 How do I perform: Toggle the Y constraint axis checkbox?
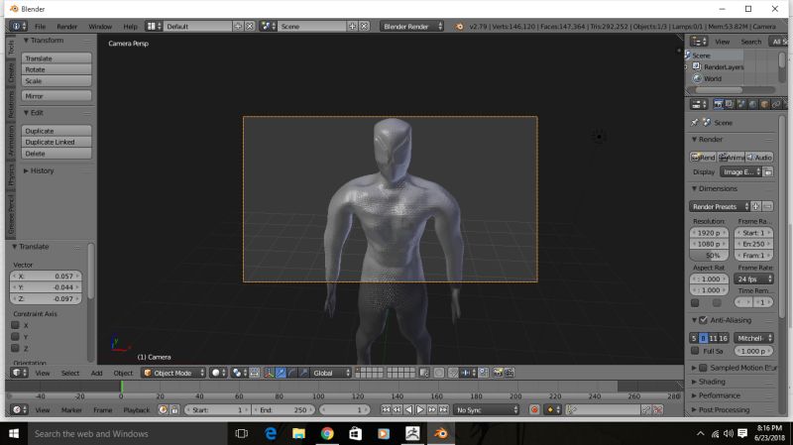coord(15,337)
